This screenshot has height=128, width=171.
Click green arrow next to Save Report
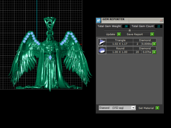152,34
